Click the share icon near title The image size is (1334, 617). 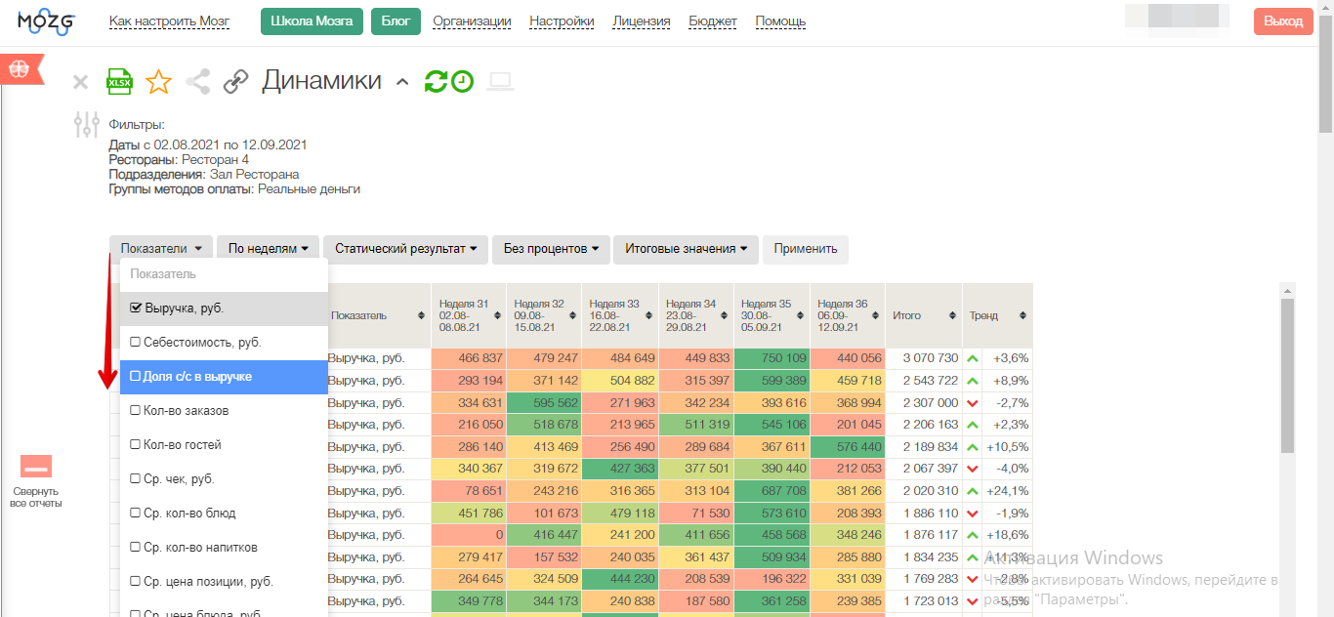click(197, 82)
